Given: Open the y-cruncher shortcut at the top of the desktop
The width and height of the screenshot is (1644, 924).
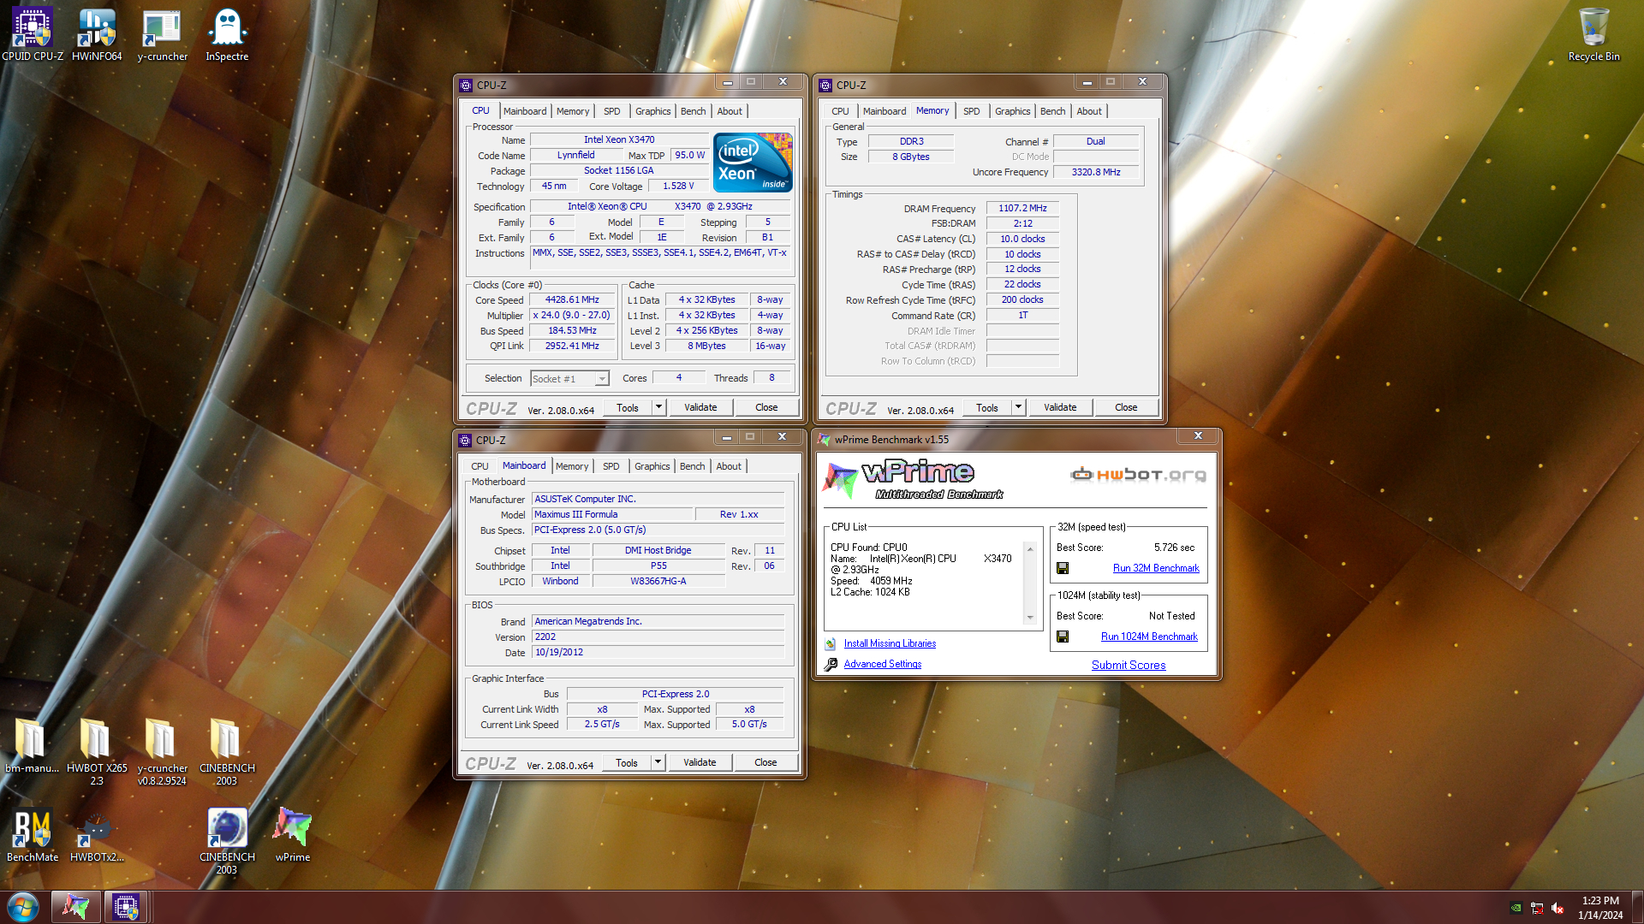Looking at the screenshot, I should point(162,34).
